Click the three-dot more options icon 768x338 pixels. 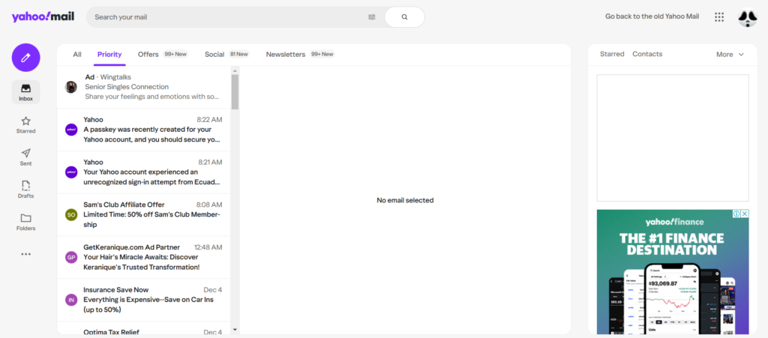[x=26, y=254]
